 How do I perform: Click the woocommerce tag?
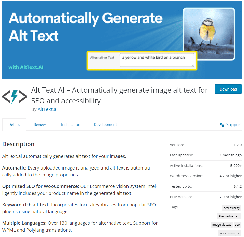229,233
